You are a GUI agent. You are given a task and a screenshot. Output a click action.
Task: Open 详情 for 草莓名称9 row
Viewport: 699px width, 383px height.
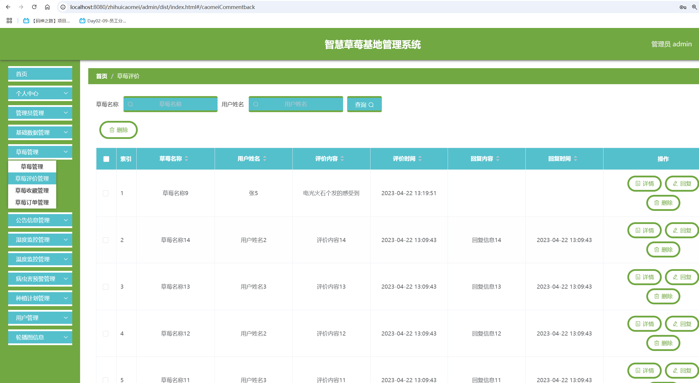tap(645, 183)
